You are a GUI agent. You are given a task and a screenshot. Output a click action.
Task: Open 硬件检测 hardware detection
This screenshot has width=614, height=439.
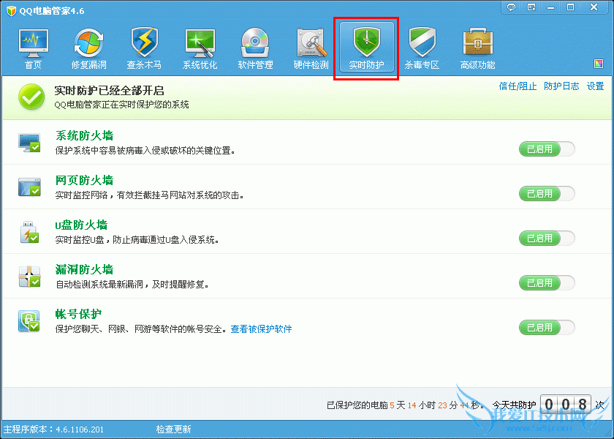pyautogui.click(x=311, y=48)
